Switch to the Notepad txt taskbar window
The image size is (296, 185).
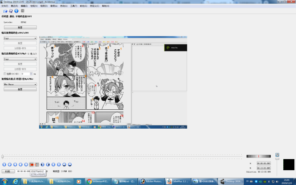pos(125,182)
